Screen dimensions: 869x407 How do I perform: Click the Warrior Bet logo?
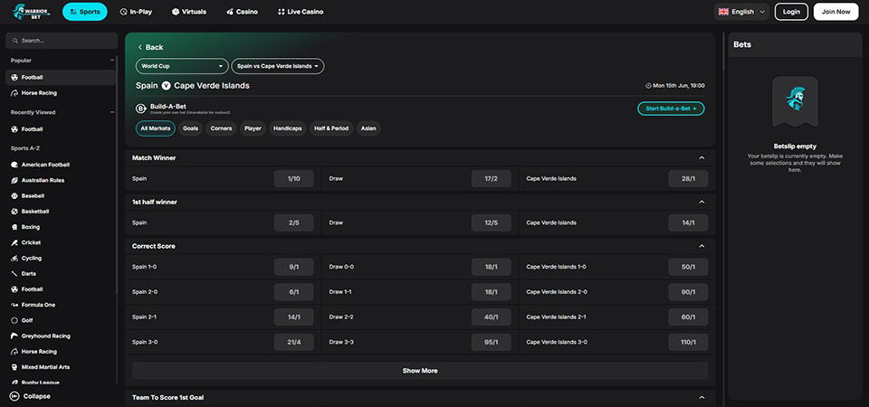(x=31, y=12)
